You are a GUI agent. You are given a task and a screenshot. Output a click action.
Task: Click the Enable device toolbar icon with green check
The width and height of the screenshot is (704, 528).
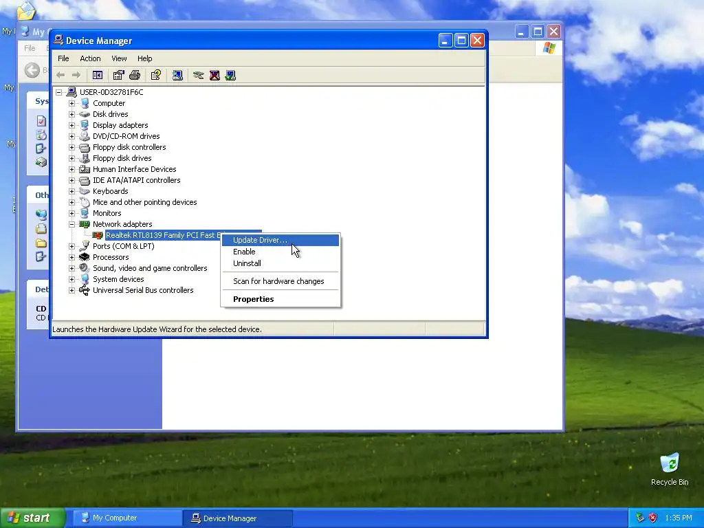[x=231, y=75]
